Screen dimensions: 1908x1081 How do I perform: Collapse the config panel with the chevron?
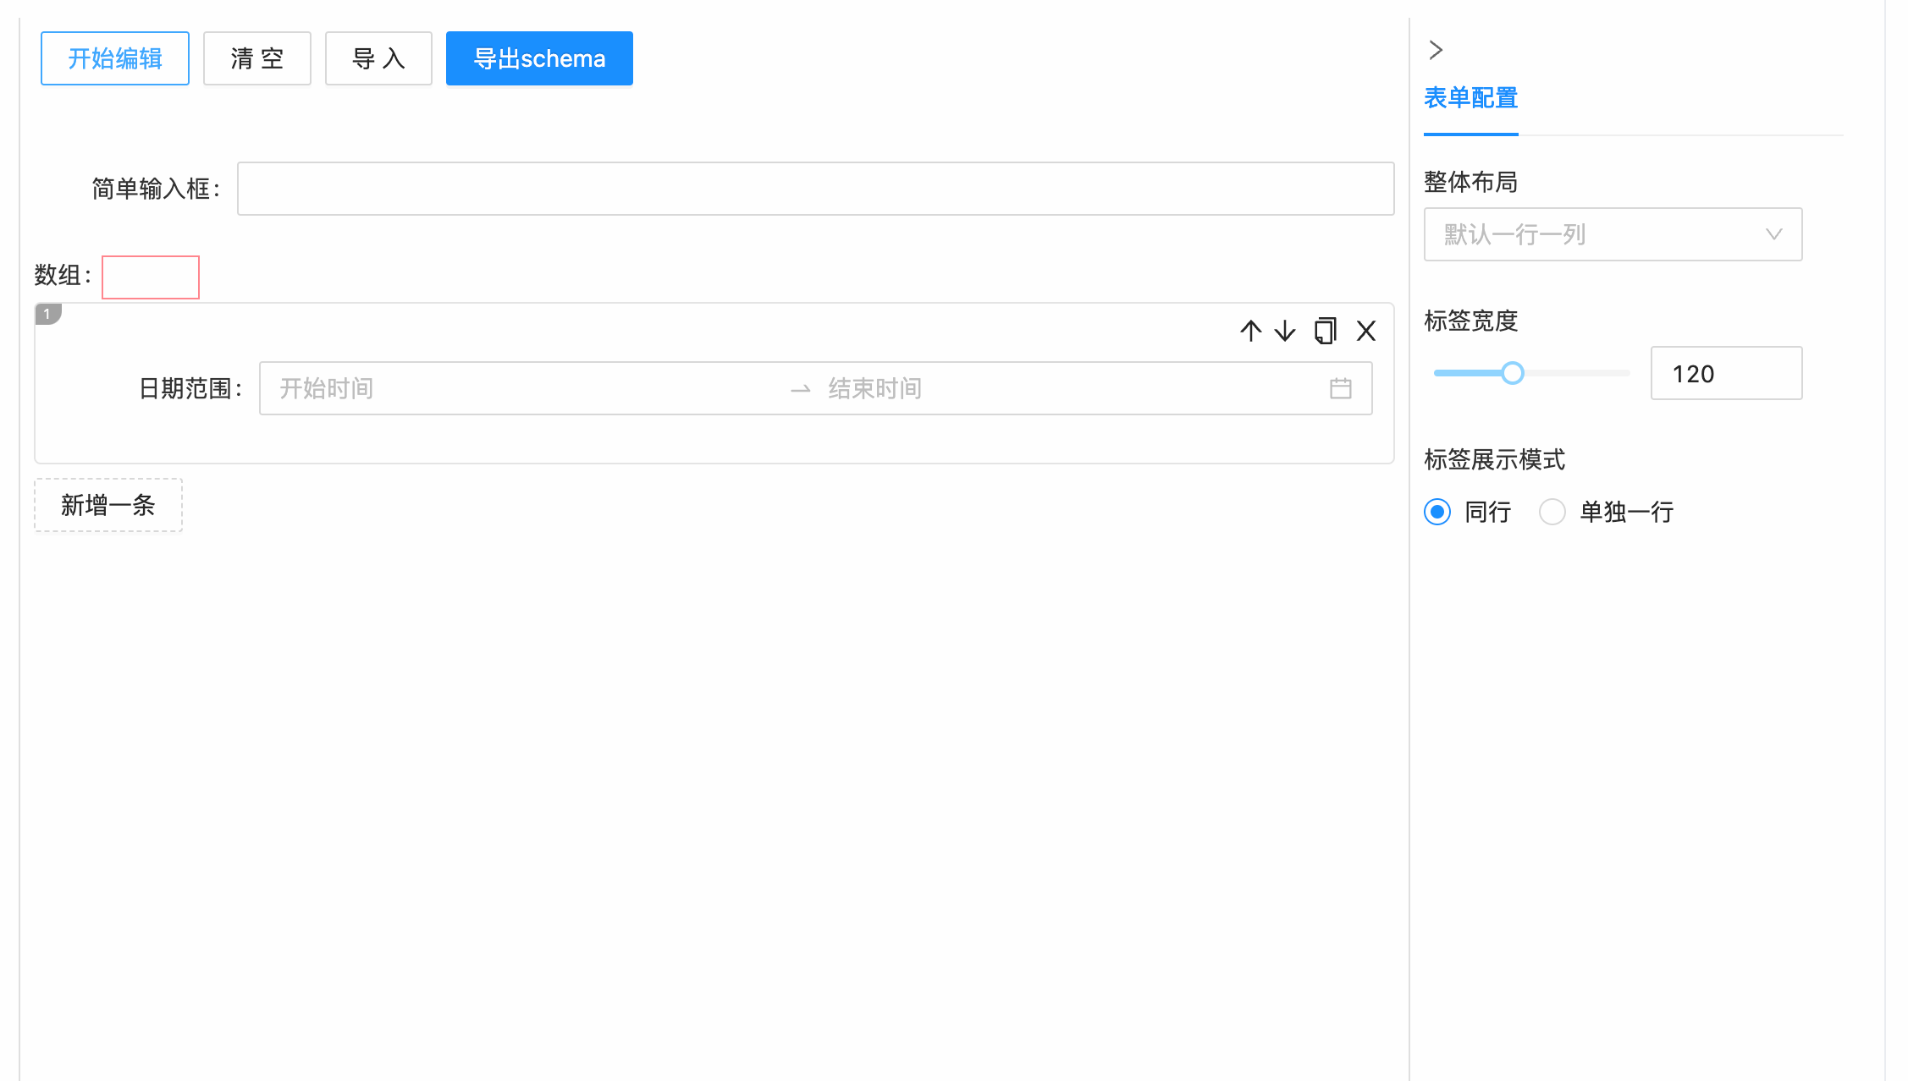click(1436, 51)
